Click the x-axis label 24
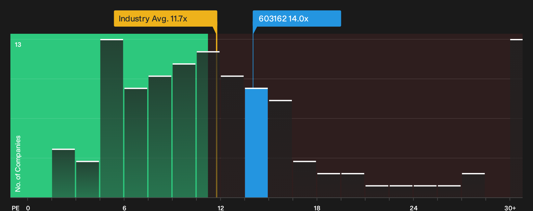This screenshot has height=211, width=533. click(x=413, y=208)
